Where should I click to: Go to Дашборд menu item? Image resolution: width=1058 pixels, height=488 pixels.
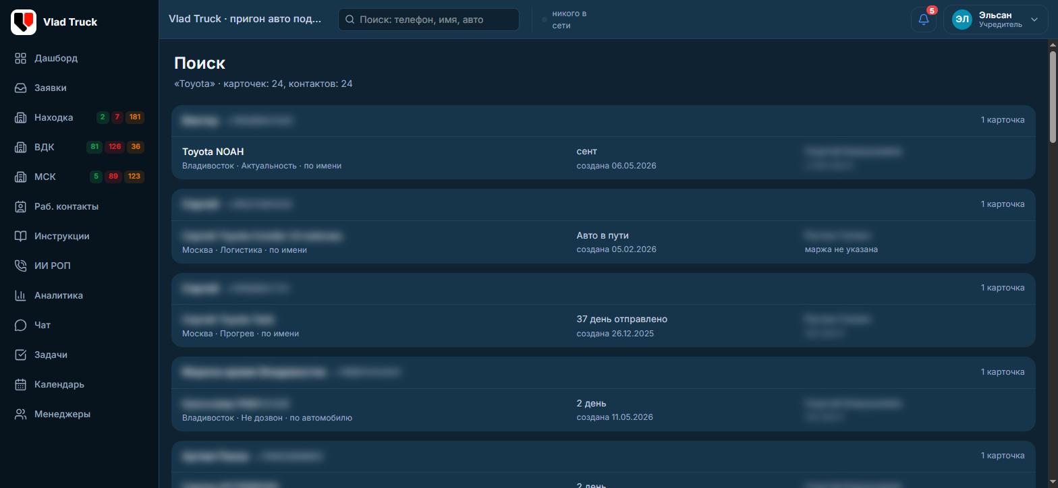(80, 59)
